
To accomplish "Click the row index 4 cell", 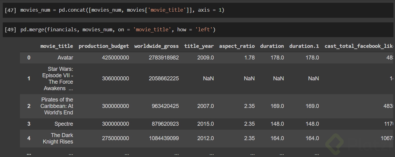I will tap(29, 138).
